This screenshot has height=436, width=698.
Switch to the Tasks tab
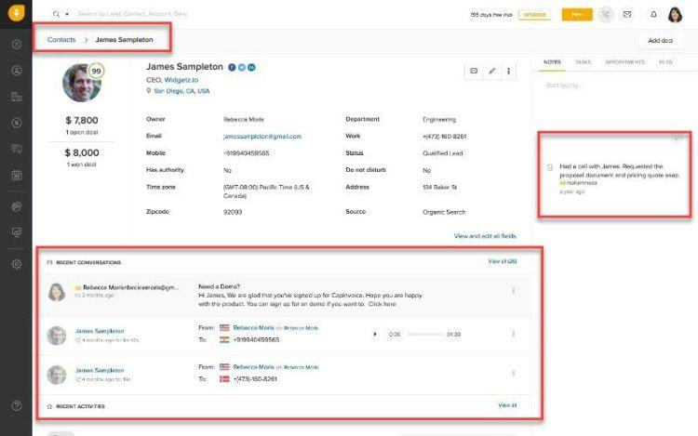point(583,61)
